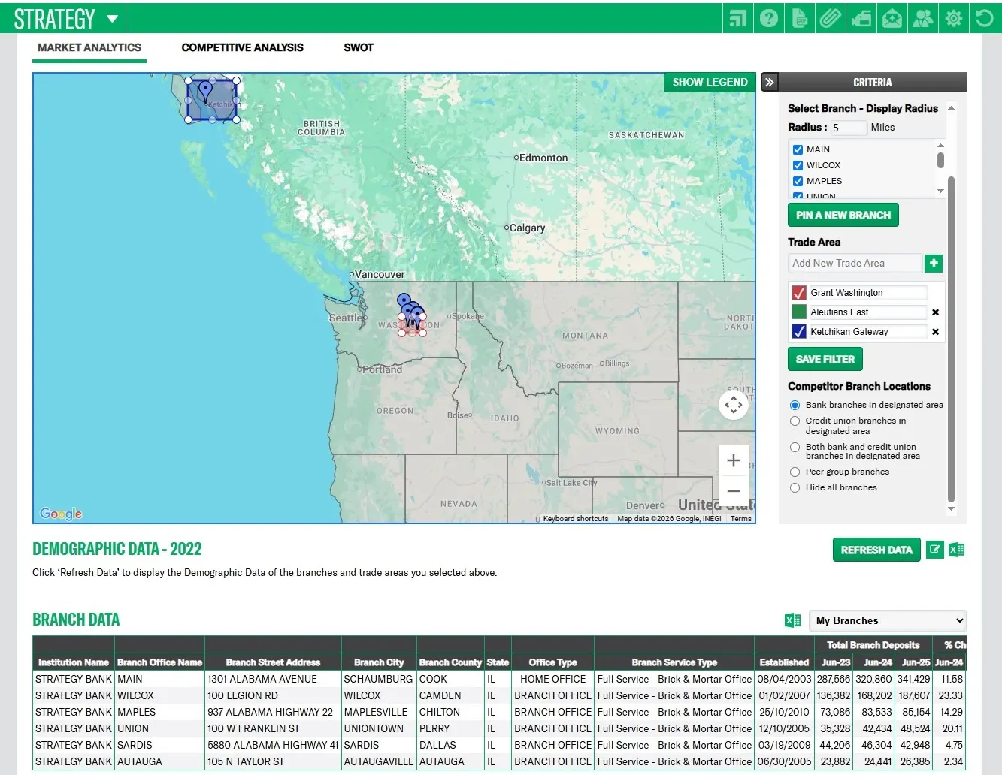Screen dimensions: 1002x775
Task: Toggle the WILCOX branch checkbox
Action: 798,165
